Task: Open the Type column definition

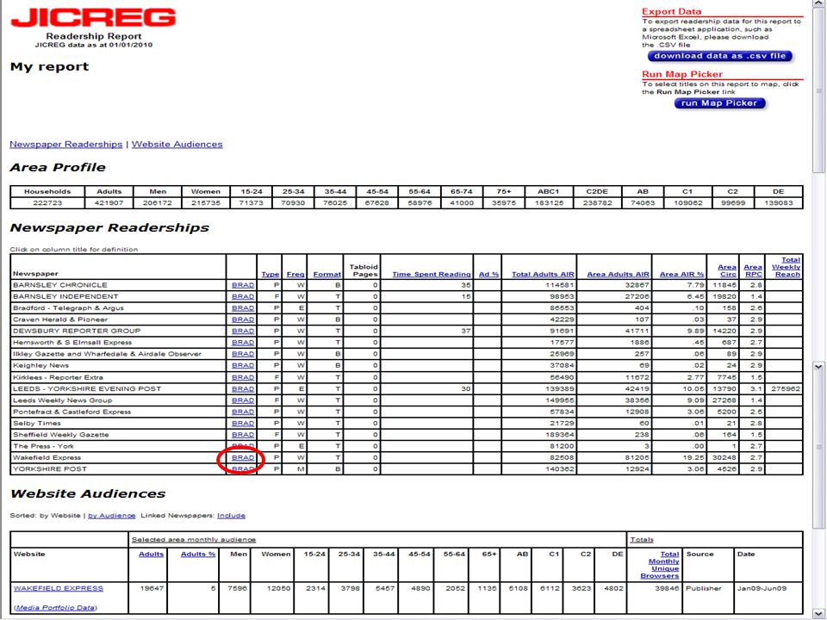Action: click(x=270, y=274)
